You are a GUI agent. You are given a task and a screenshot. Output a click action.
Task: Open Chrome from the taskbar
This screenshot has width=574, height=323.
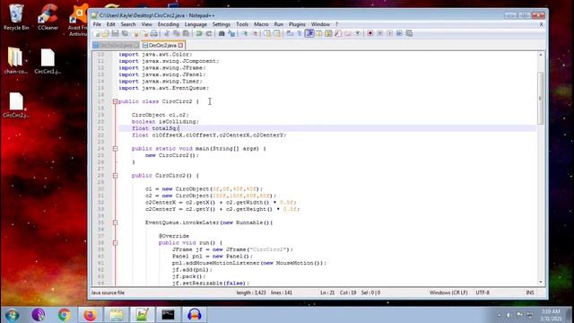pyautogui.click(x=65, y=315)
